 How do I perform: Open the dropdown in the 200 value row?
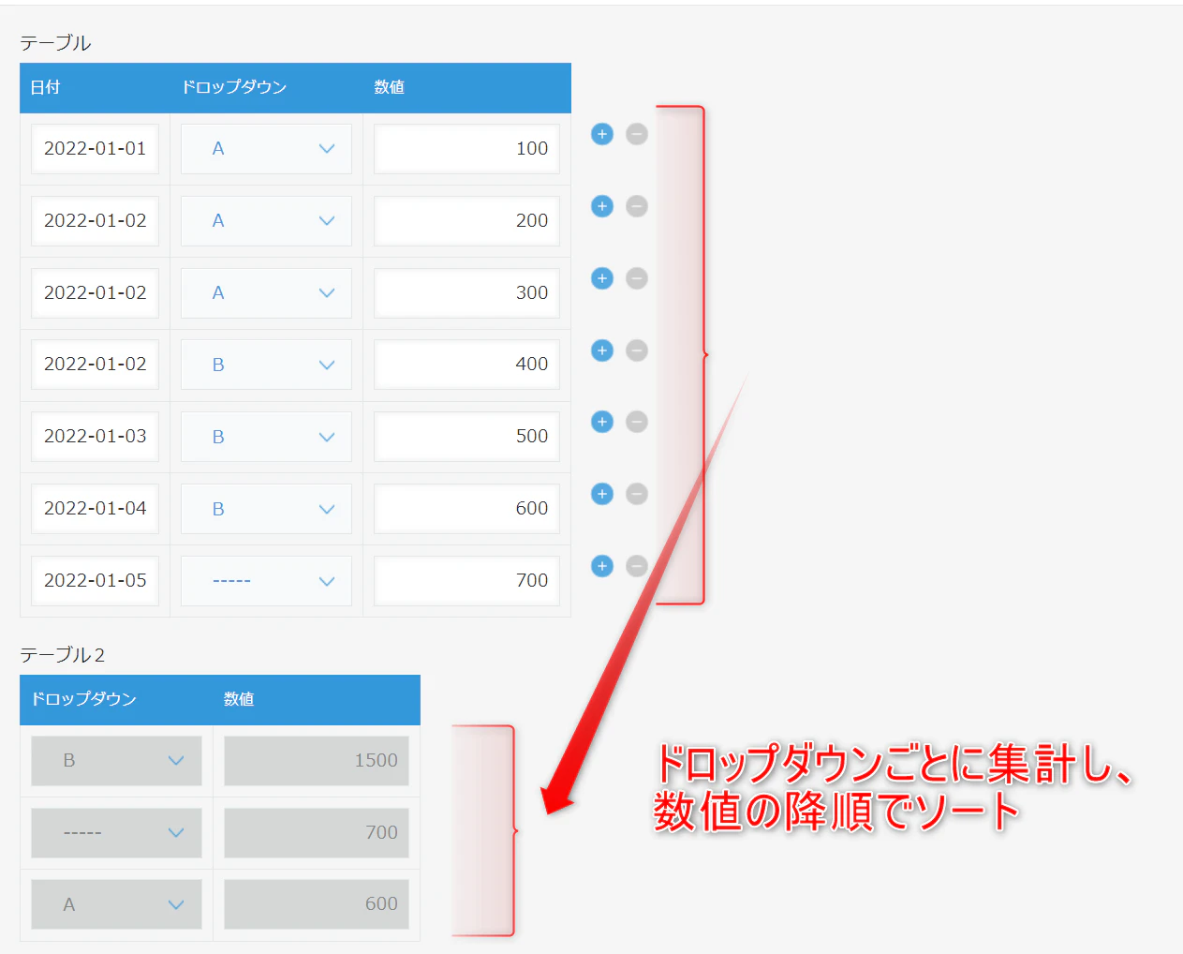[x=266, y=221]
